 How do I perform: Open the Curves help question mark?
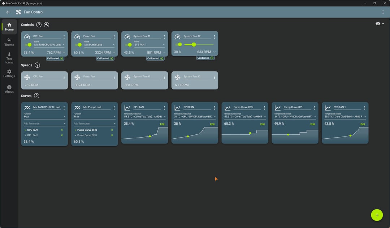36,96
